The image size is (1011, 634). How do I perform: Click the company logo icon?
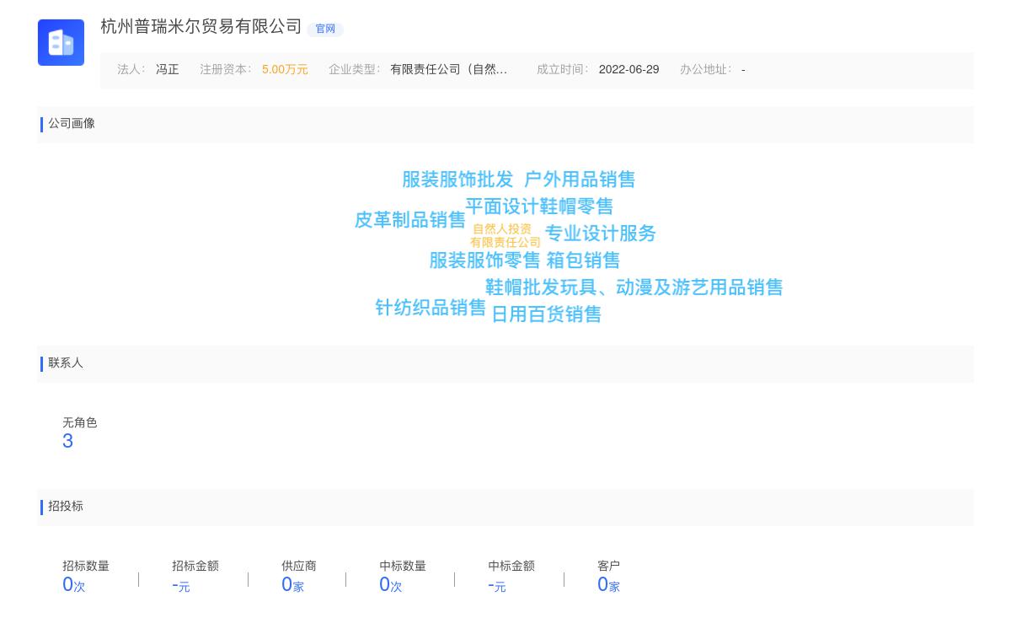pyautogui.click(x=61, y=42)
